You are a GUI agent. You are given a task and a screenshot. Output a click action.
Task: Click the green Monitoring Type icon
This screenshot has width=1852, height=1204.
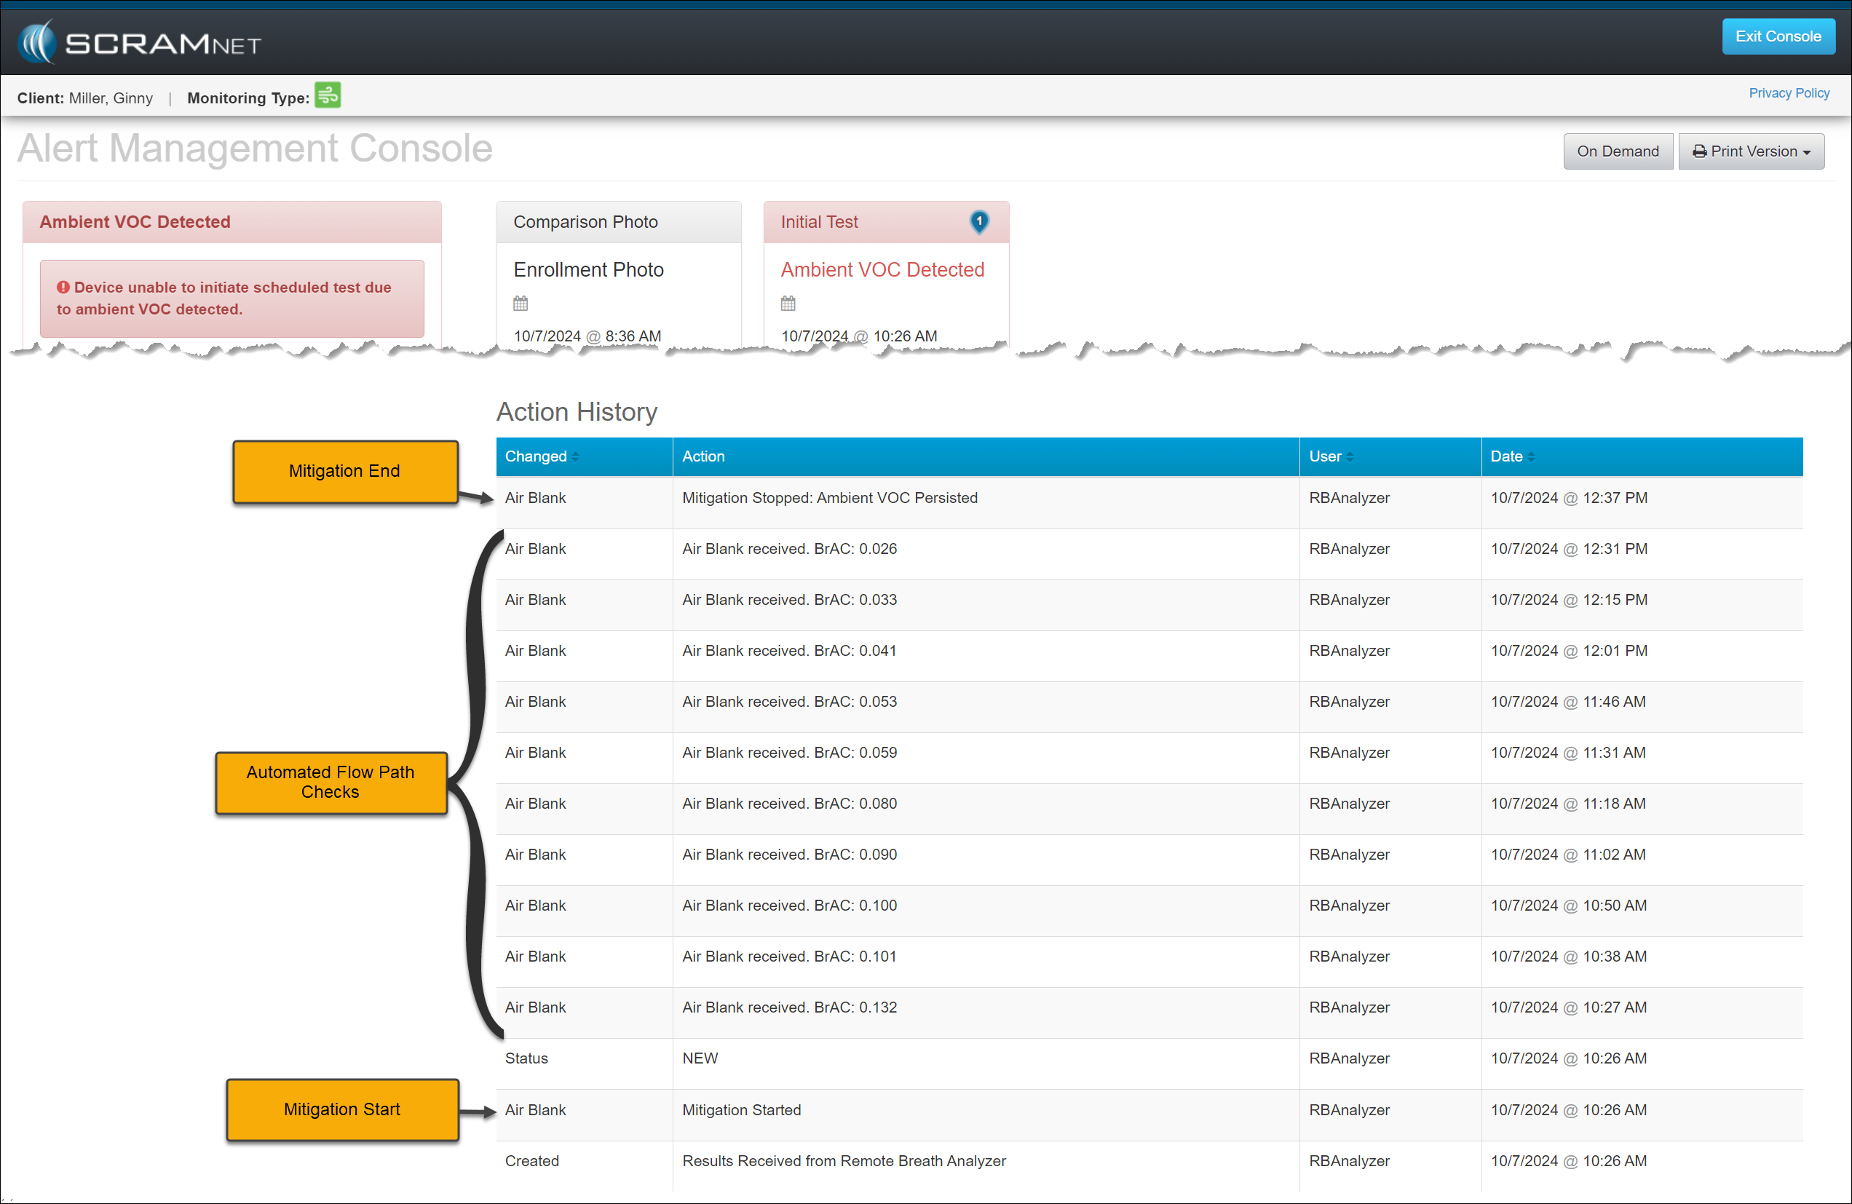click(328, 96)
